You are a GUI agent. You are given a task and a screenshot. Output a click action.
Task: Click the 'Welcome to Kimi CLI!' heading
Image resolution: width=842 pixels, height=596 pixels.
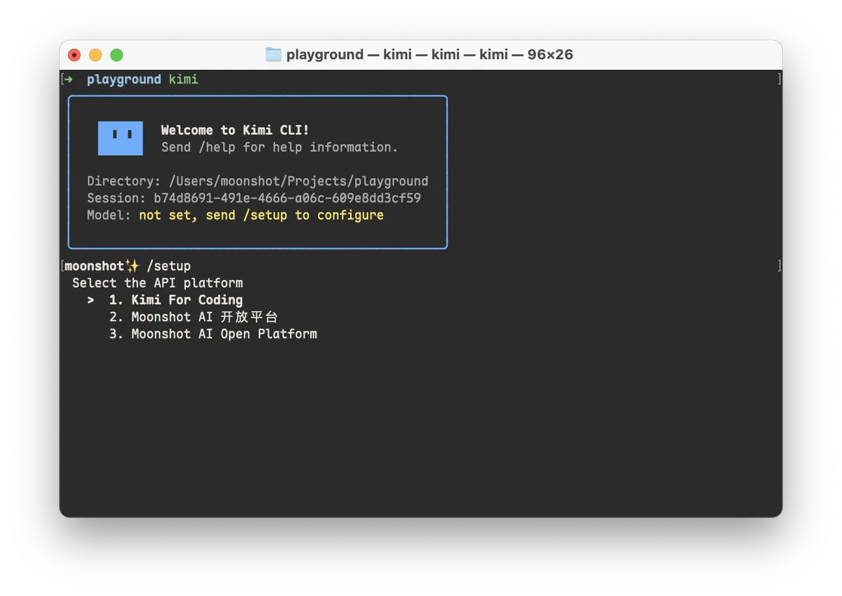(x=235, y=130)
